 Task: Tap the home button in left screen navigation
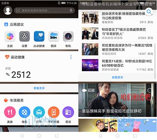[x=39, y=136]
